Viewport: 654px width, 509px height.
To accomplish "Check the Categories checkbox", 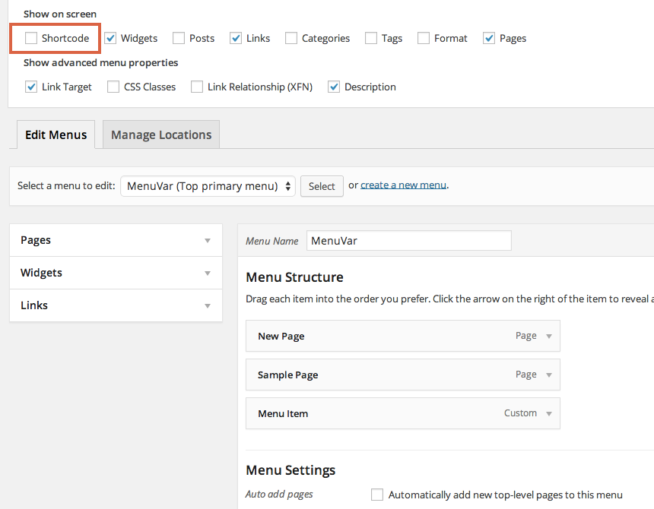I will [291, 38].
